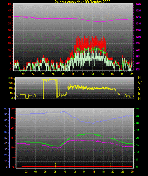The width and height of the screenshot is (148, 176).
Task: Click the 00 hour label on top graph
Action: (x=132, y=74)
